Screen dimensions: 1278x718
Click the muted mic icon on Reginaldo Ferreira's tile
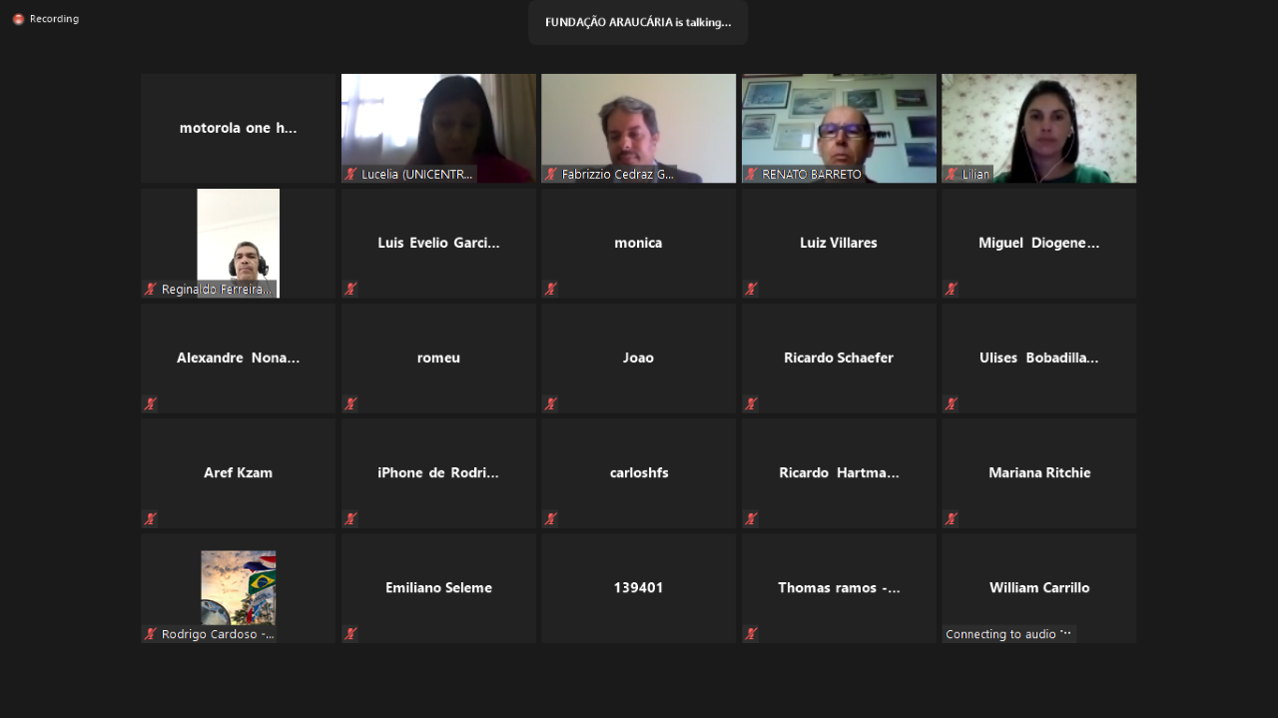pos(150,289)
